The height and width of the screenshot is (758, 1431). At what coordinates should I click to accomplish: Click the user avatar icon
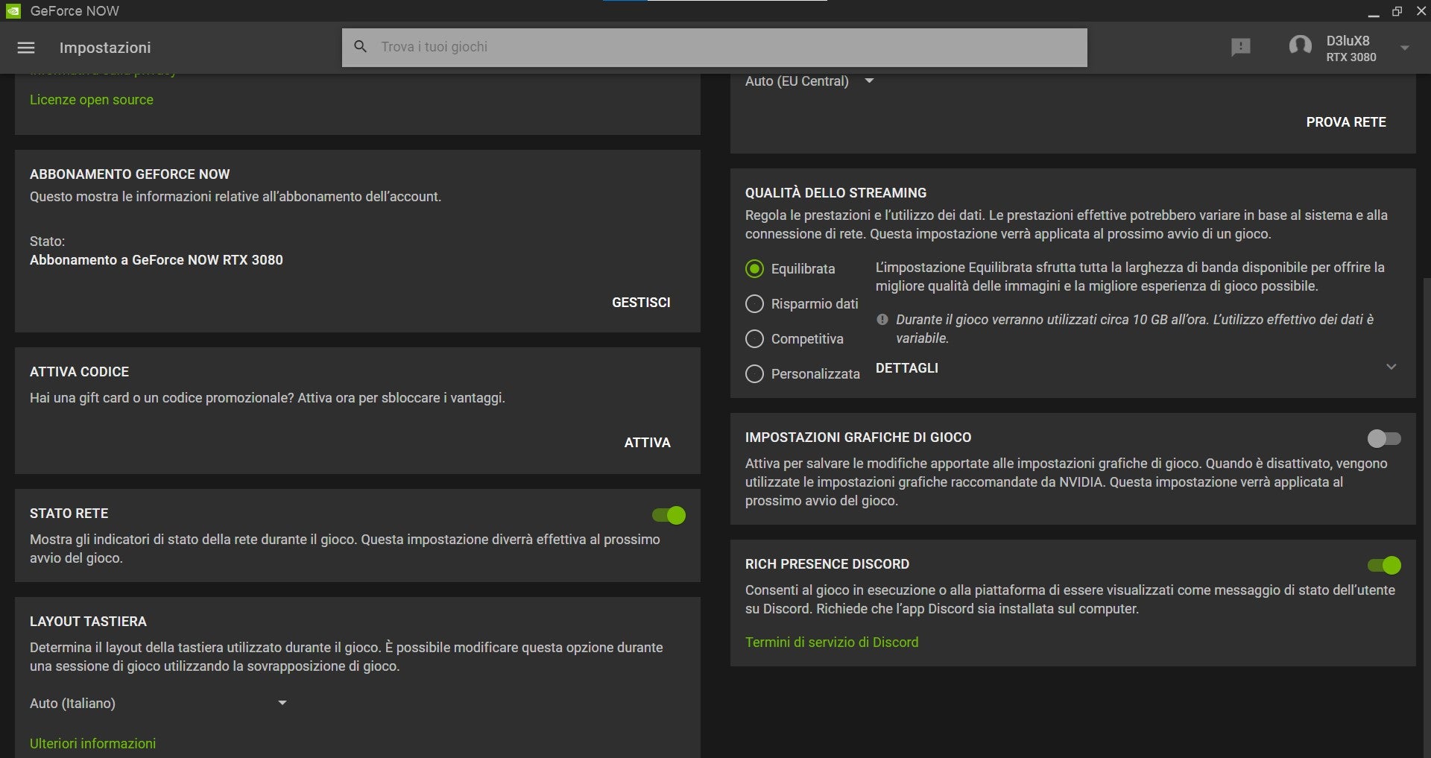1300,47
